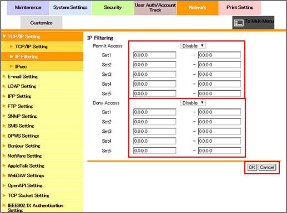Switch to the Security tab
287x213 pixels.
(113, 8)
